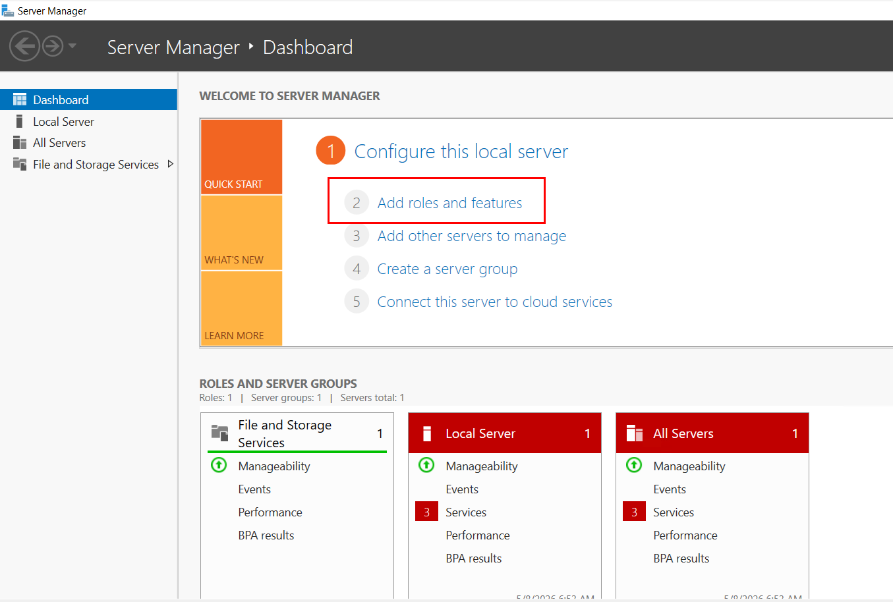Open Events in Local Server tile

(462, 489)
